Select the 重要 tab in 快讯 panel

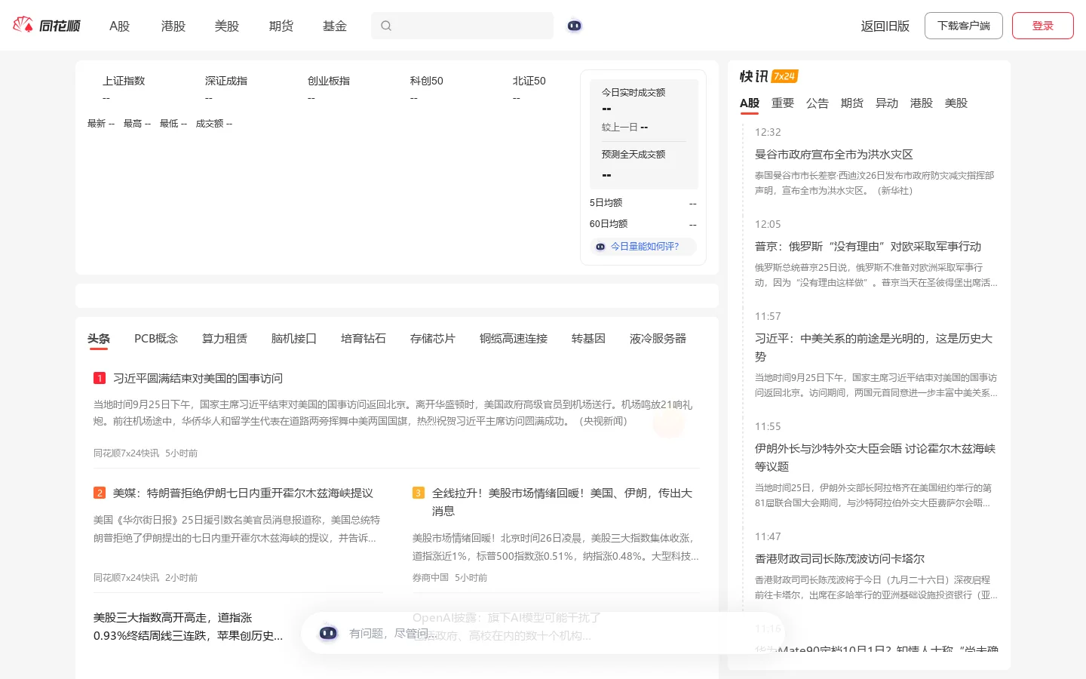pyautogui.click(x=783, y=103)
